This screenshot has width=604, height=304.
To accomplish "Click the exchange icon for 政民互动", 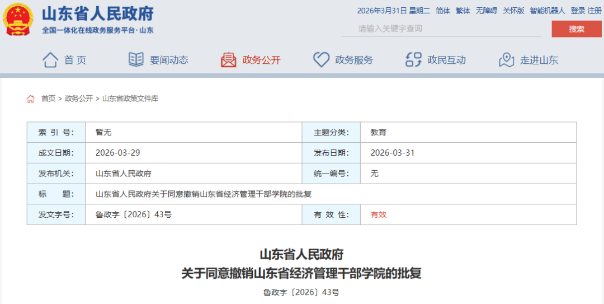I will [x=413, y=60].
